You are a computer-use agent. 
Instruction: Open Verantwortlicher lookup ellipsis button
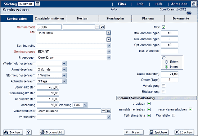coord(103,111)
